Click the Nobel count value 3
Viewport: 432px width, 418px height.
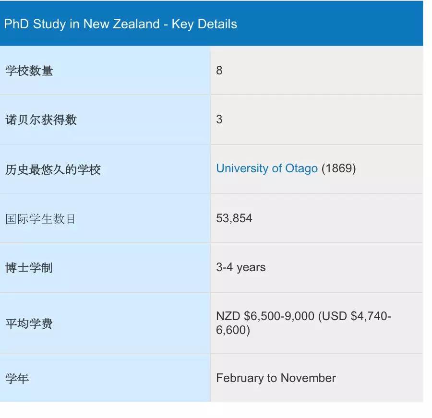[219, 119]
